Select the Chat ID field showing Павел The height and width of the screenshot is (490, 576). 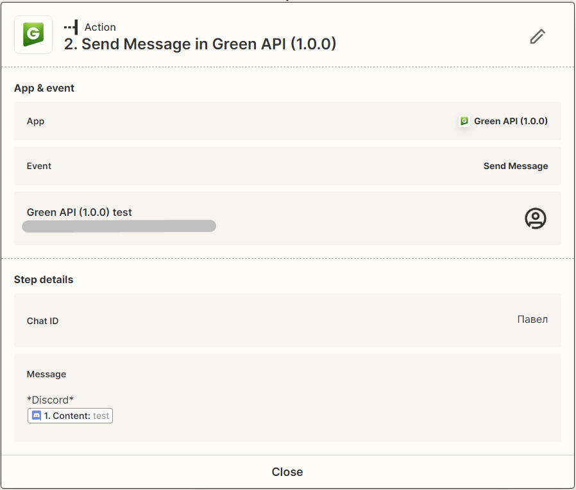287,320
